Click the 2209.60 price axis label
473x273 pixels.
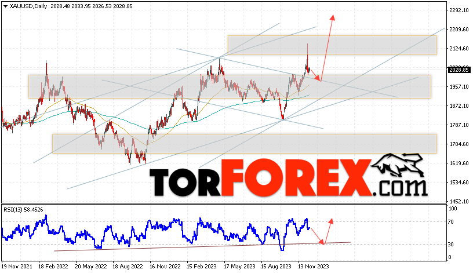459,29
